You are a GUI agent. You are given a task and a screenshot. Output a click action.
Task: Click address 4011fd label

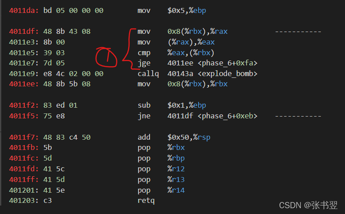(x=24, y=169)
